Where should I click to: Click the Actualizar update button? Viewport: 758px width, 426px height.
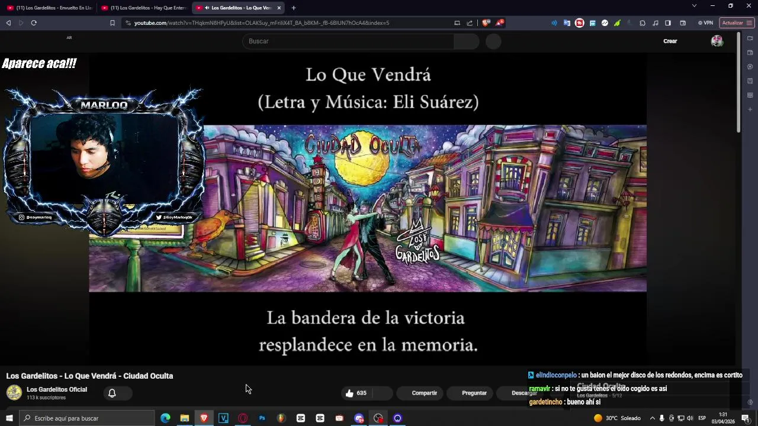coord(737,22)
